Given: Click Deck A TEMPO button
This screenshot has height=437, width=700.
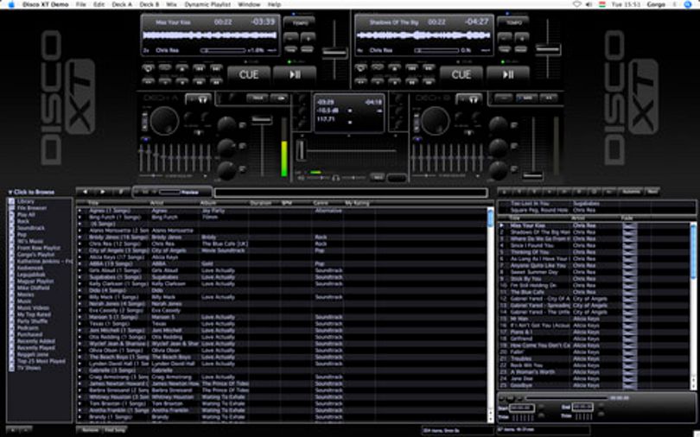Looking at the screenshot, I should 299,22.
